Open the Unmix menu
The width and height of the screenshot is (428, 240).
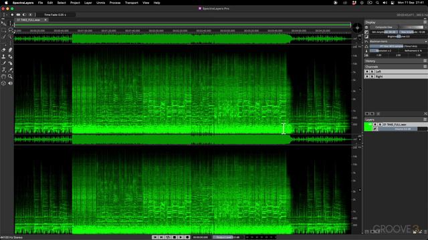(101, 3)
